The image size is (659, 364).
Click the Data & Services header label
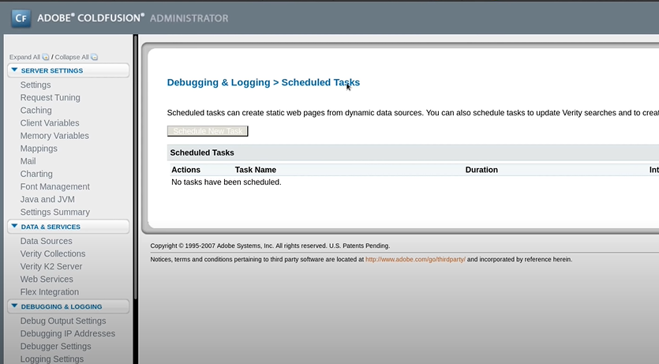point(51,227)
